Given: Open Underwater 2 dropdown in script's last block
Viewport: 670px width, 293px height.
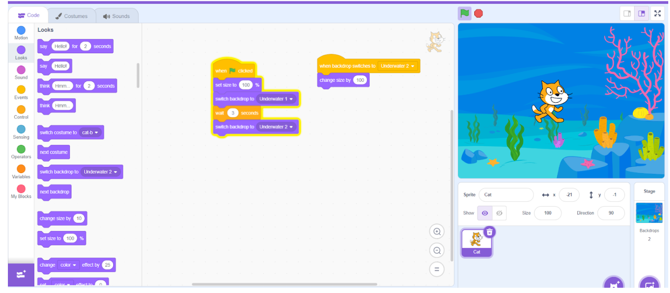Looking at the screenshot, I should [276, 127].
